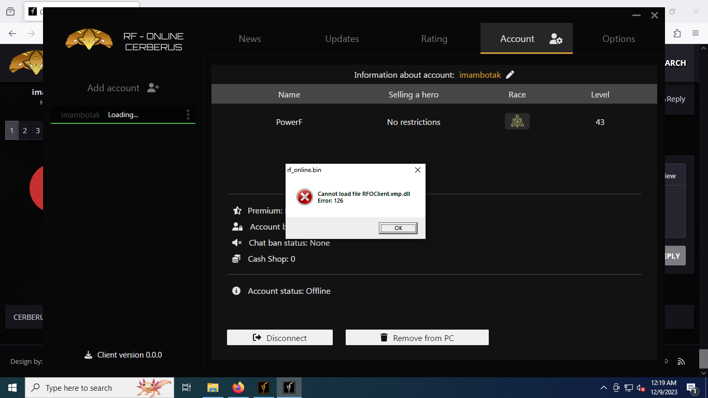Viewport: 708px width, 398px height.
Task: Click the Selling a hero column header
Action: point(414,94)
